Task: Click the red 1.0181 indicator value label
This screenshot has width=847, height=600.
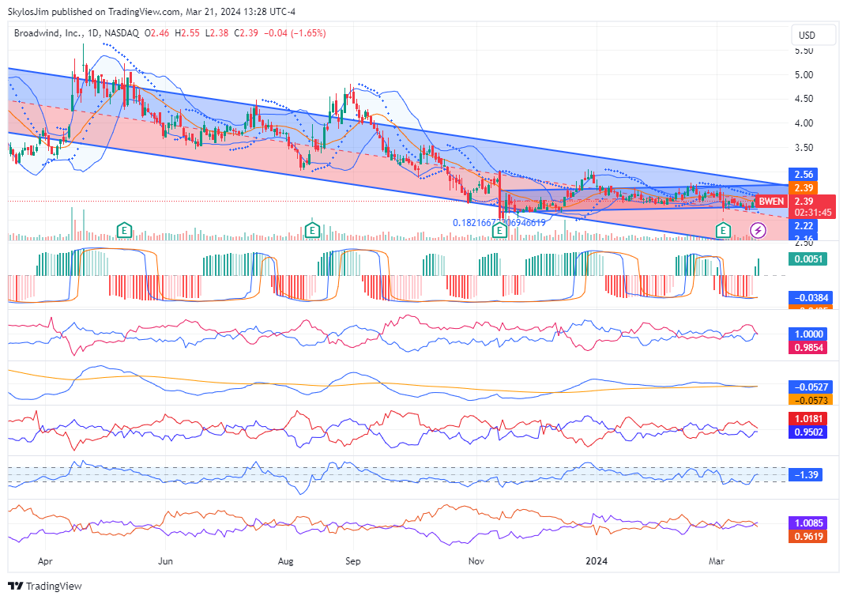Action: pos(809,418)
